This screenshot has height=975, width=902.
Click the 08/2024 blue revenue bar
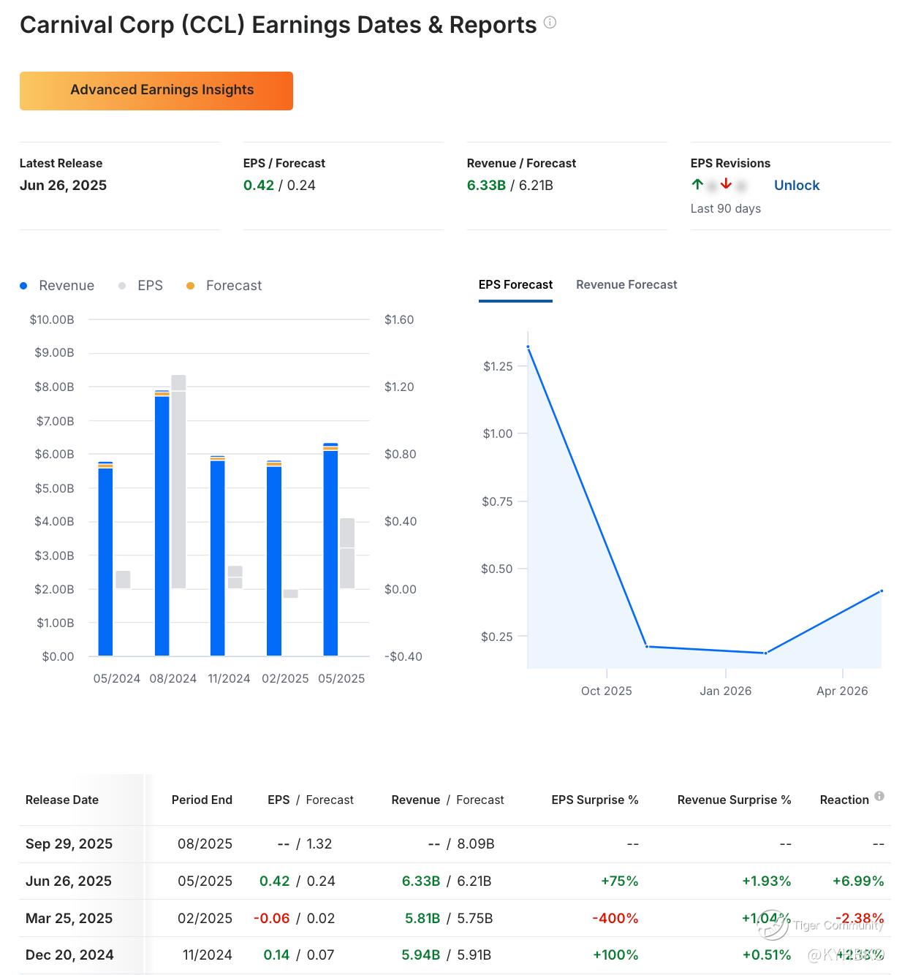[162, 523]
